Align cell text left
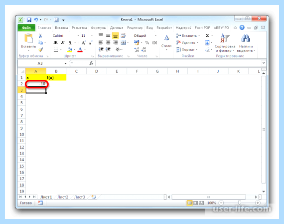 [x=101, y=42]
